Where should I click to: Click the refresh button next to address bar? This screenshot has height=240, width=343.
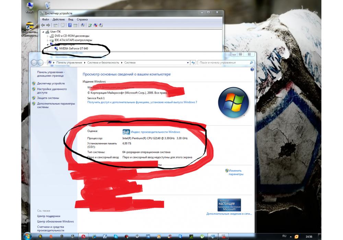coord(193,63)
